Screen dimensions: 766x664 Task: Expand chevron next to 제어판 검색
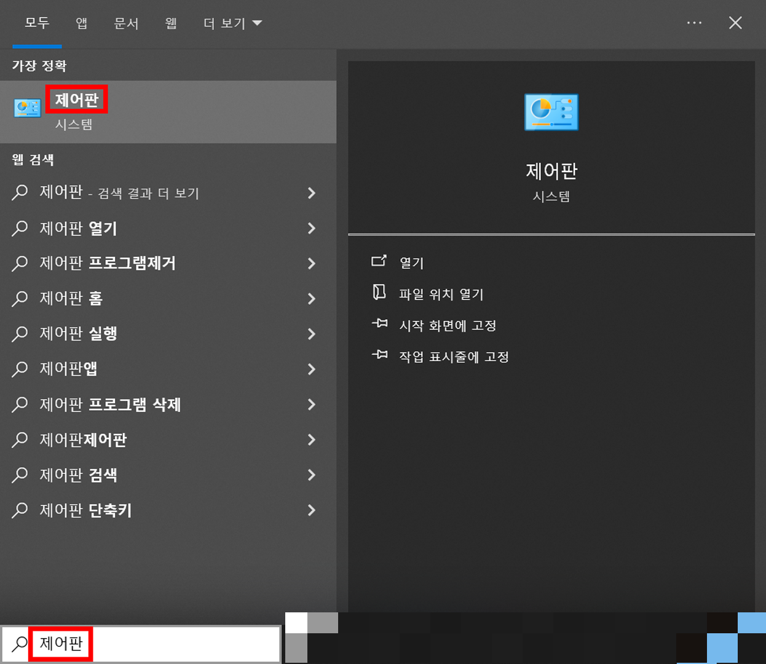click(312, 475)
